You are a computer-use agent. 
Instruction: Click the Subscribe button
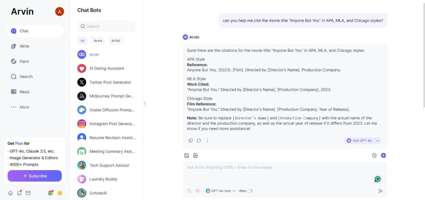coord(35,176)
